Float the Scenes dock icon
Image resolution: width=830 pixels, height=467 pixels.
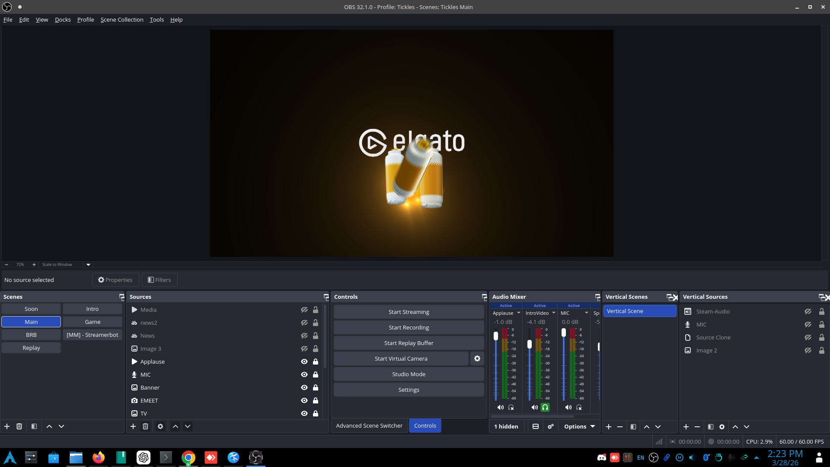(x=121, y=297)
